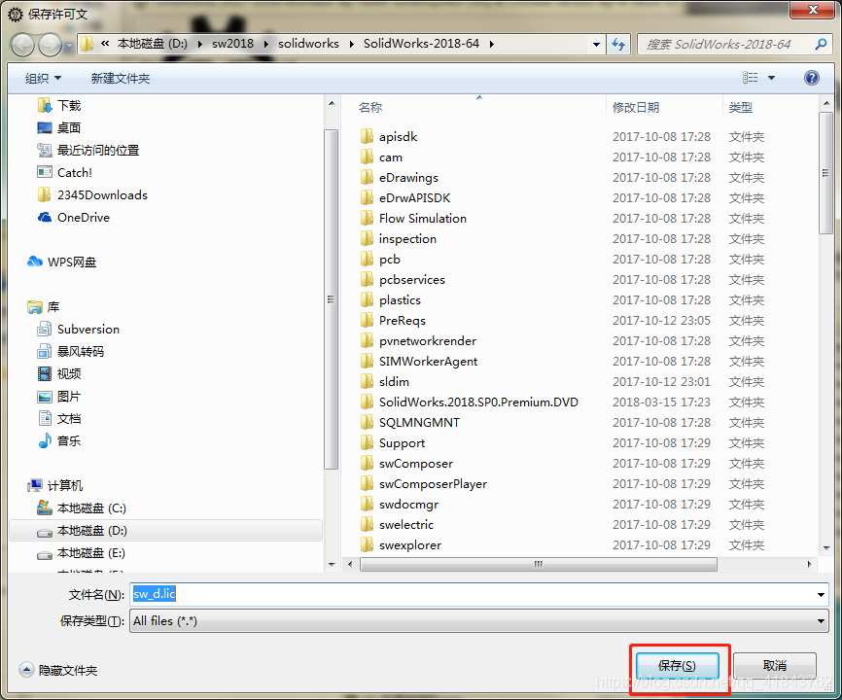Select the pvnetworkrender folder
The width and height of the screenshot is (842, 700).
click(418, 341)
